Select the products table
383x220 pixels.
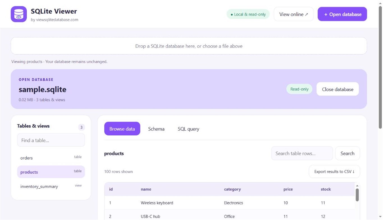[x=51, y=172]
